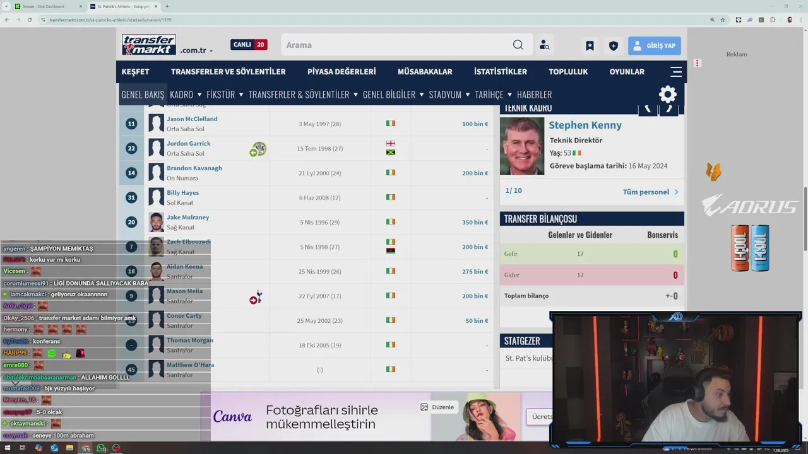808x454 pixels.
Task: Open the detailed person search icon
Action: pos(544,45)
